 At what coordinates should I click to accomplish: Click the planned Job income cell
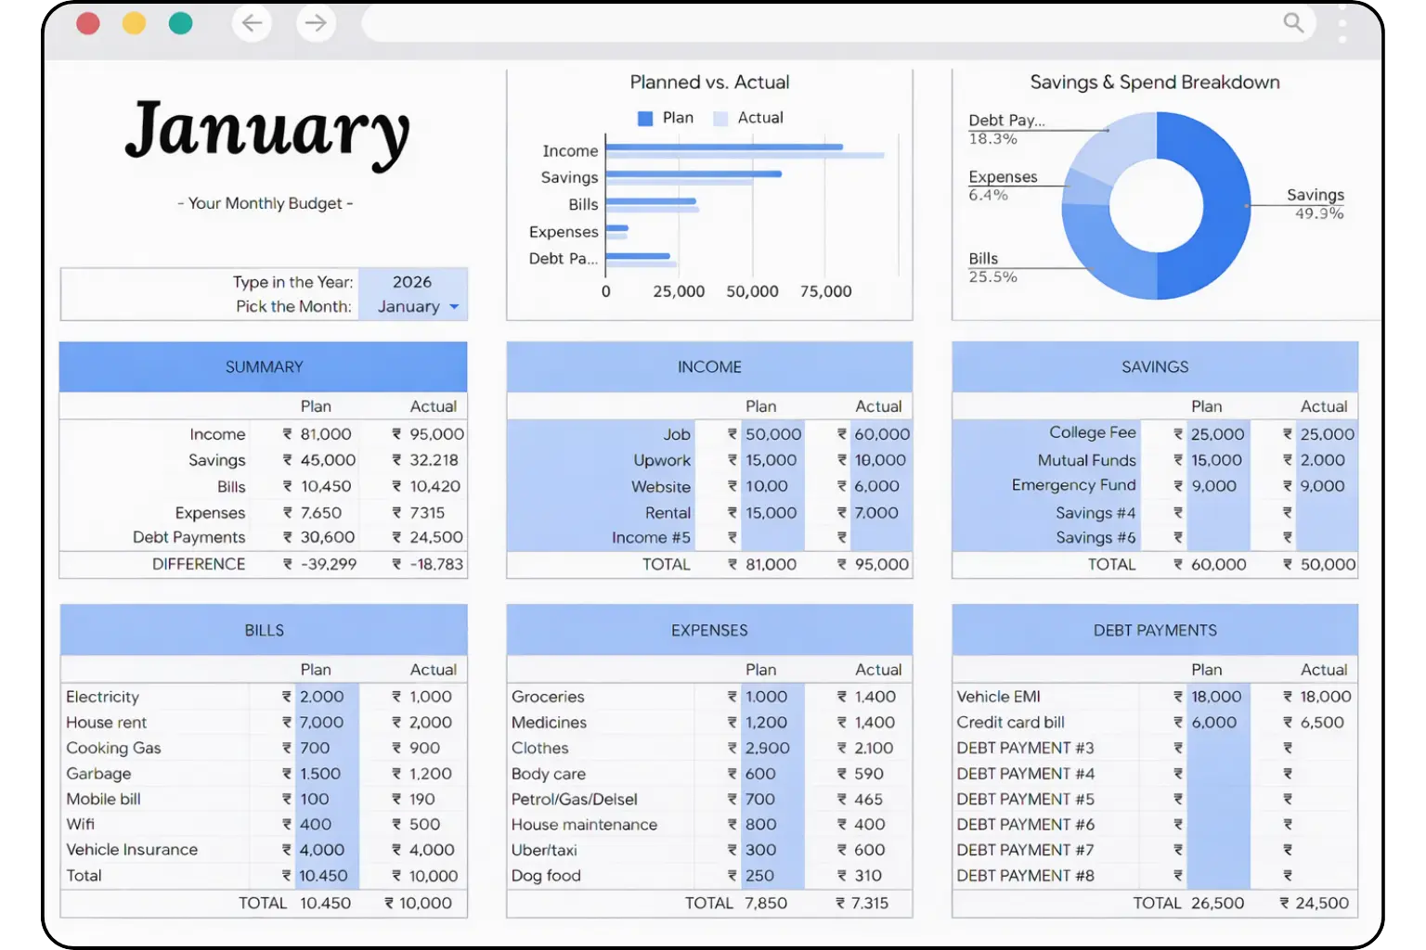[x=772, y=434]
